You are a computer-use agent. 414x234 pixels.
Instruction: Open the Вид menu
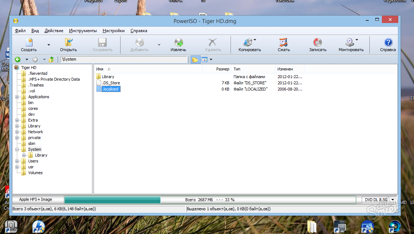35,31
